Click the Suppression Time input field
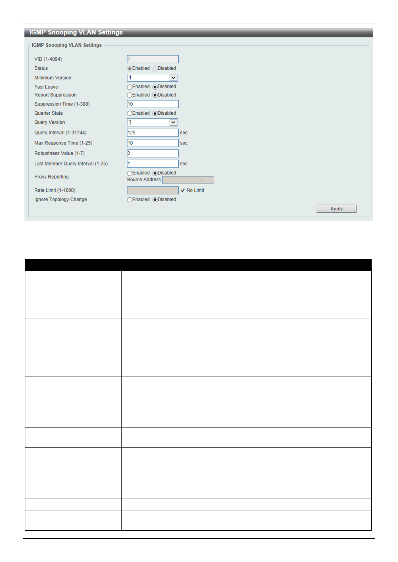The height and width of the screenshot is (562, 398). tap(153, 104)
